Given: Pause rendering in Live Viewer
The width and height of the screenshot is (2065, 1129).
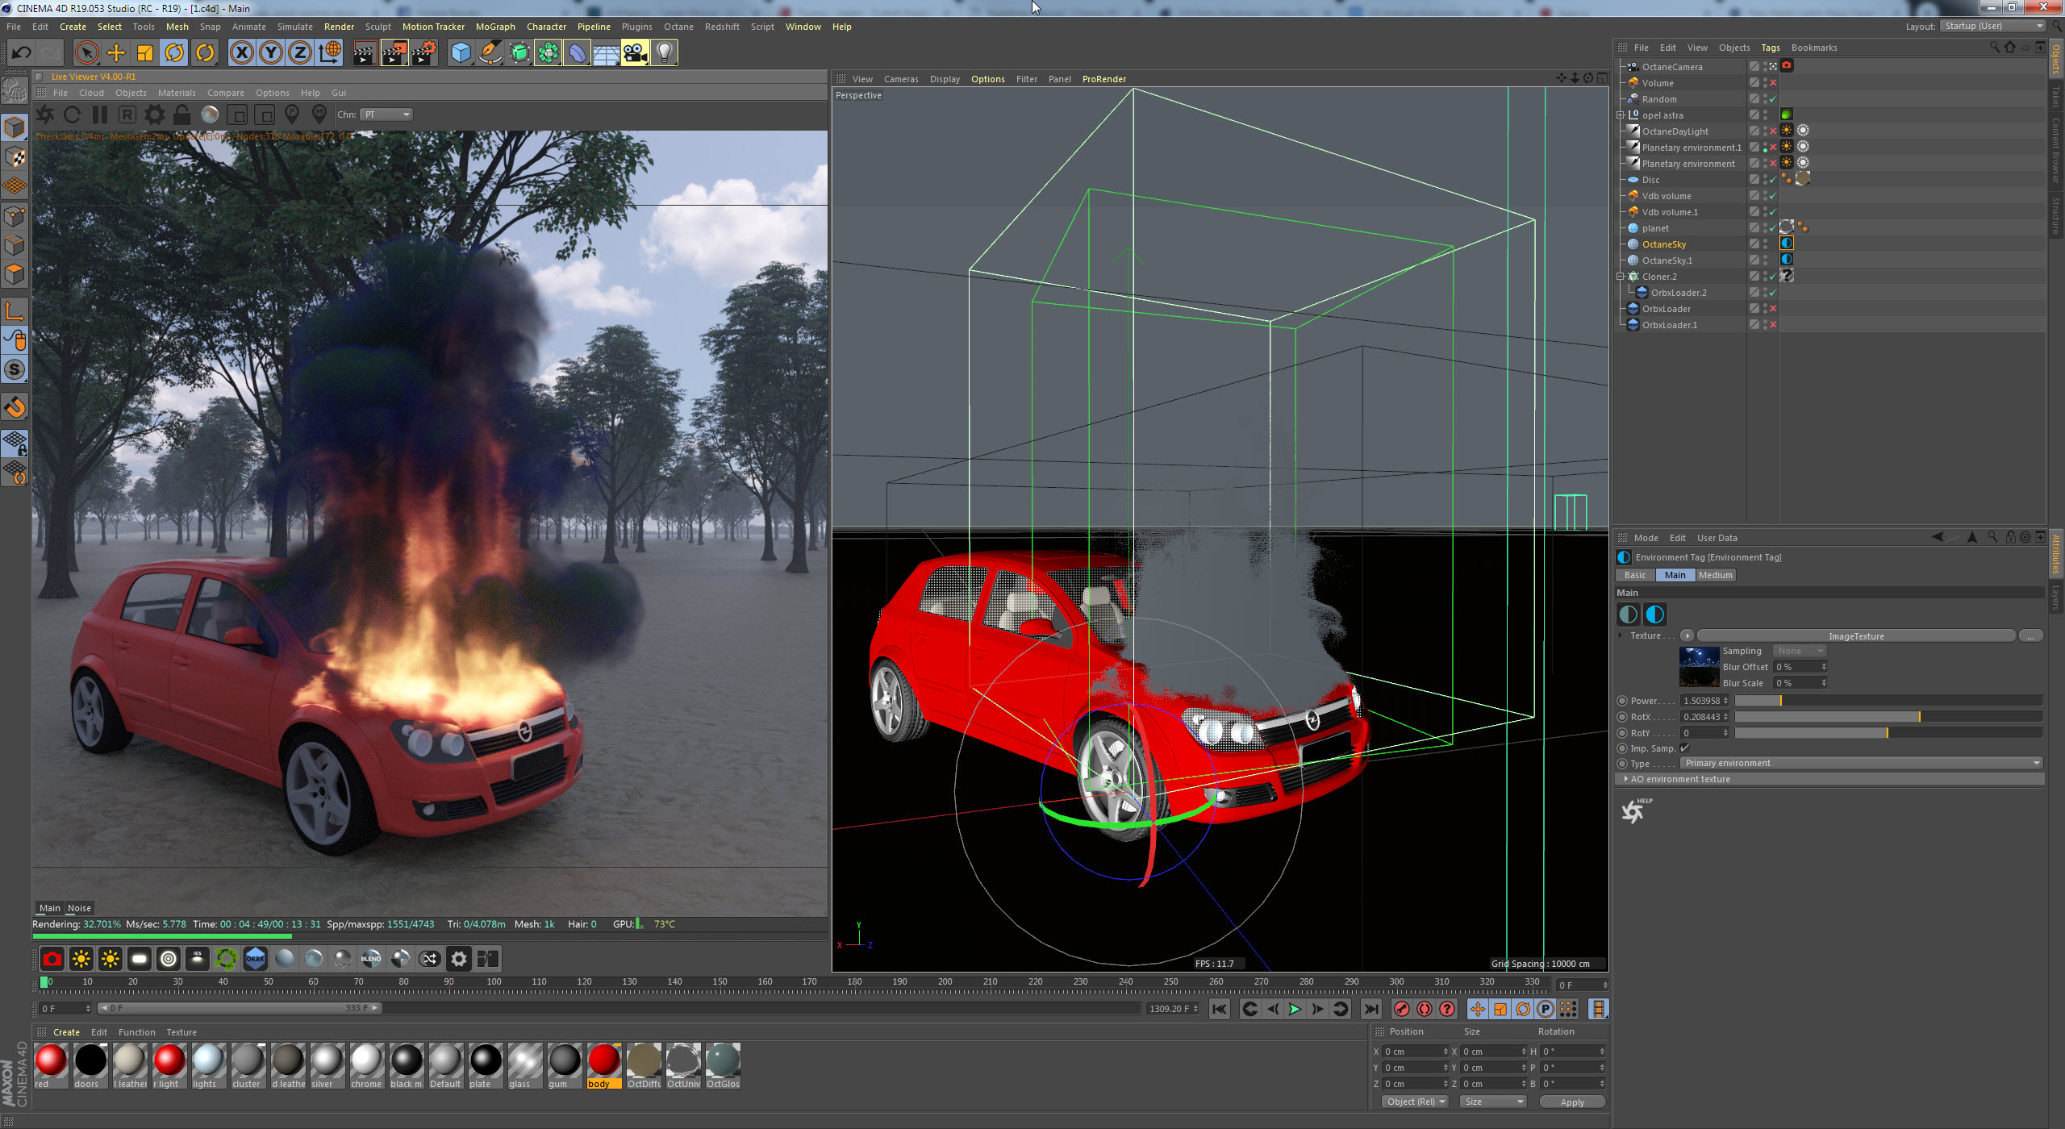Looking at the screenshot, I should tap(99, 115).
